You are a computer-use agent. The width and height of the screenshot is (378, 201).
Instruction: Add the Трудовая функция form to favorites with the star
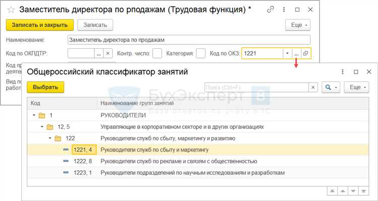coord(11,10)
